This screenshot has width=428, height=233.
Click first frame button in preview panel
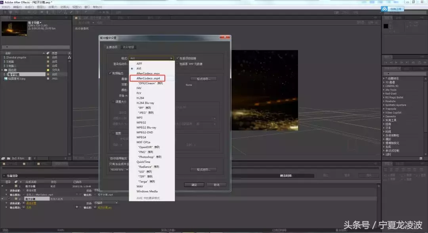point(386,62)
